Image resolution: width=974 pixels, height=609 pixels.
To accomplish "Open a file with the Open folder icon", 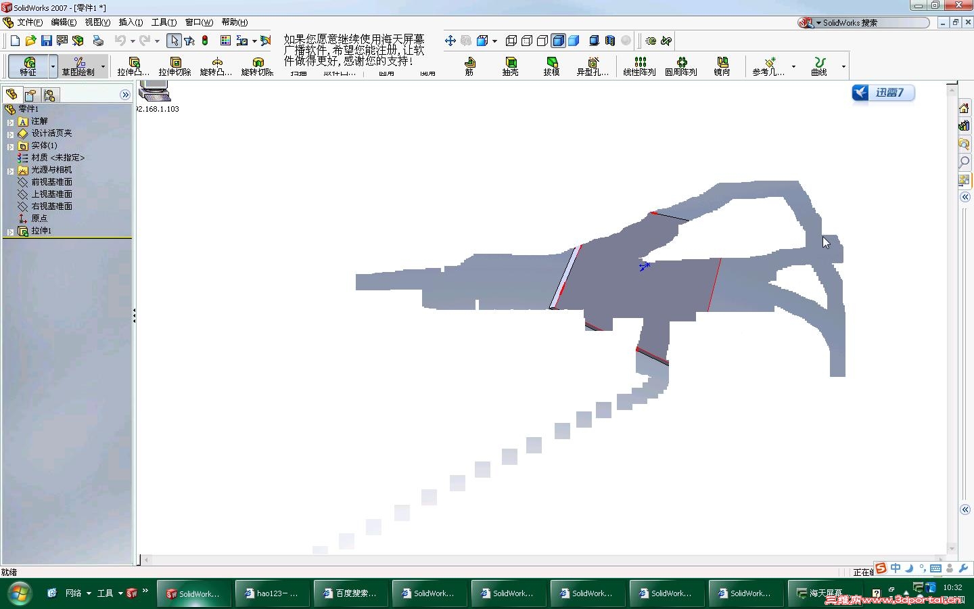I will pos(30,41).
